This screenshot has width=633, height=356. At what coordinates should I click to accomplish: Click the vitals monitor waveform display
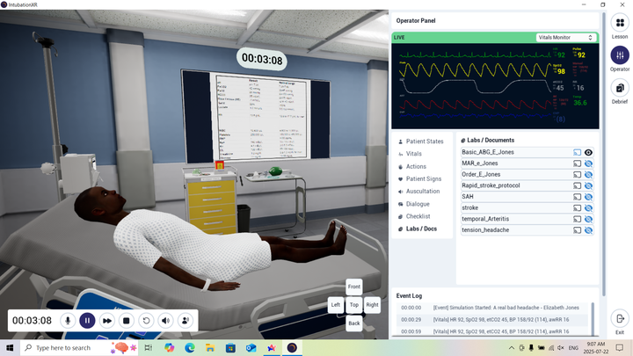click(495, 86)
